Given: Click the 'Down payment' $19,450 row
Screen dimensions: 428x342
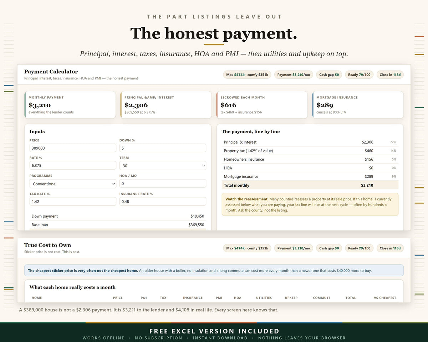Looking at the screenshot, I should [x=118, y=216].
